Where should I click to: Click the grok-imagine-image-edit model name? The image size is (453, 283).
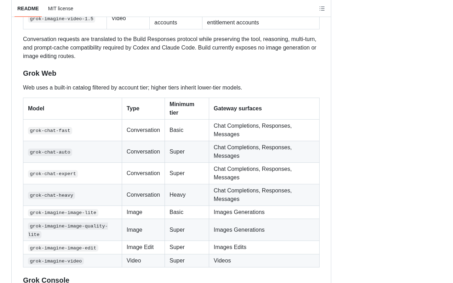63,248
